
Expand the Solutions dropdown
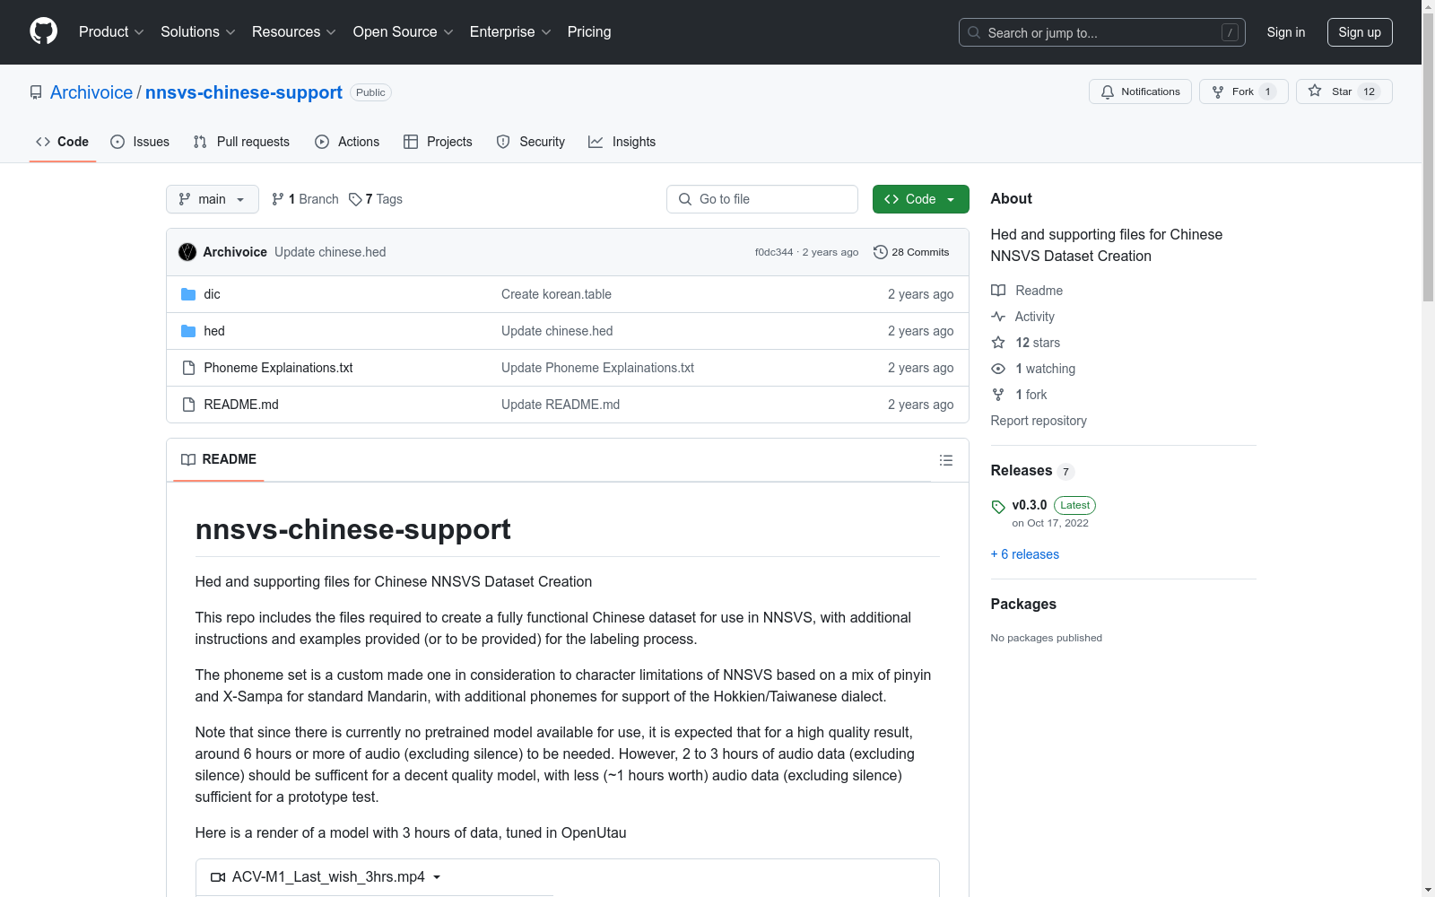[197, 32]
